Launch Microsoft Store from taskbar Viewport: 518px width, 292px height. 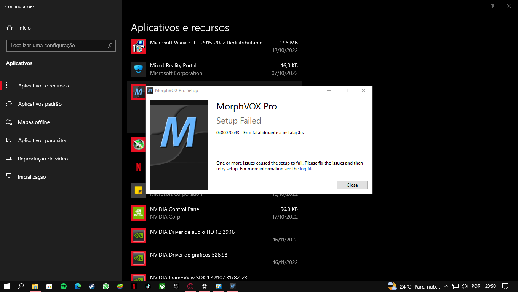tap(49, 286)
